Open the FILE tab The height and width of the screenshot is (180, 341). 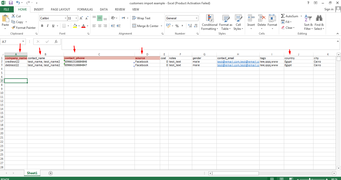7,10
